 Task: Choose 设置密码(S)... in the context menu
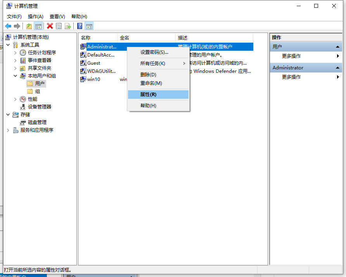point(154,52)
